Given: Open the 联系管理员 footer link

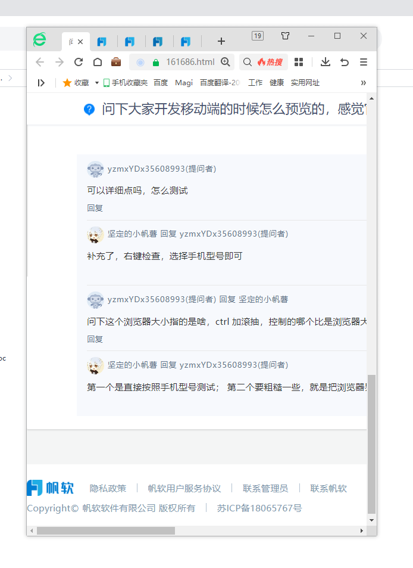Looking at the screenshot, I should [x=265, y=489].
